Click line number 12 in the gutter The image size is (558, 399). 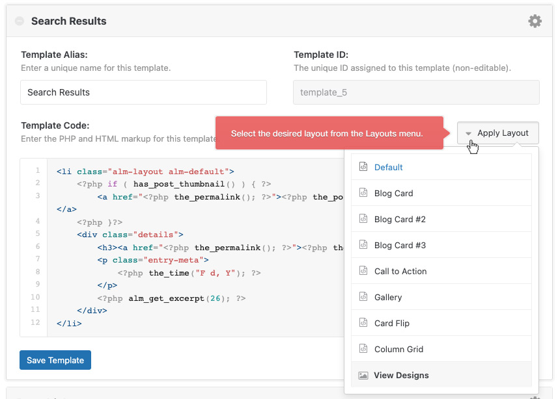point(35,322)
